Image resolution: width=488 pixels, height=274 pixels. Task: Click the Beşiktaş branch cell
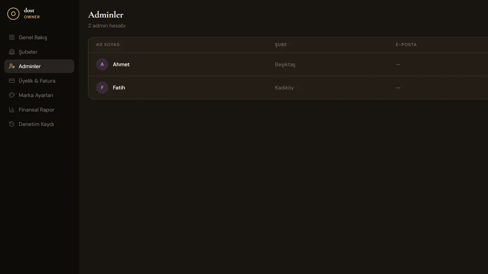click(285, 65)
